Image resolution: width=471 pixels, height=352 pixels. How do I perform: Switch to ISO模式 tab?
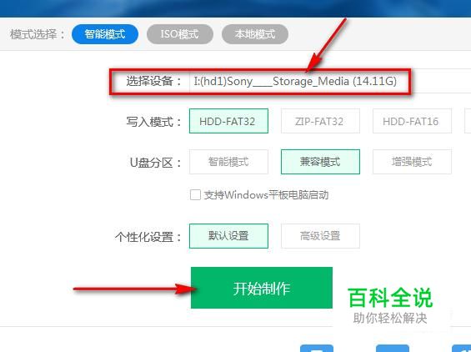(x=180, y=34)
